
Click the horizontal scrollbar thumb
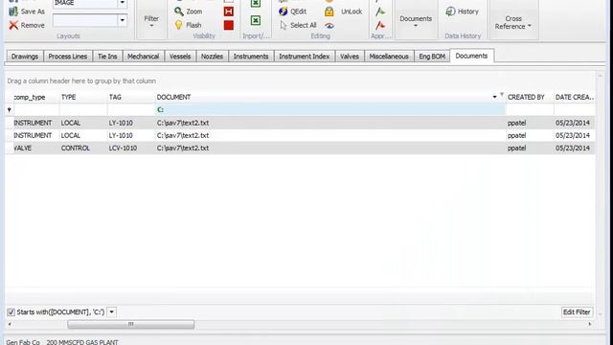pyautogui.click(x=131, y=324)
